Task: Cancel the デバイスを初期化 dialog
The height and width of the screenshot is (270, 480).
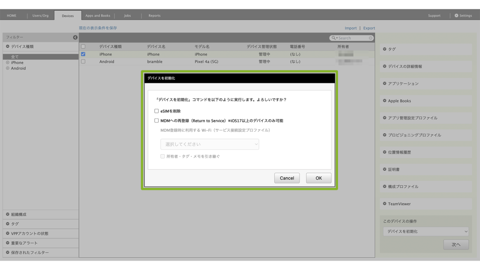Action: tap(287, 178)
